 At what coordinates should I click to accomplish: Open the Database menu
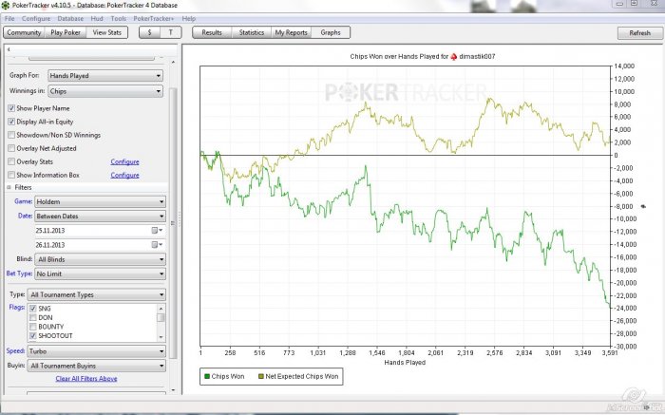[70, 19]
